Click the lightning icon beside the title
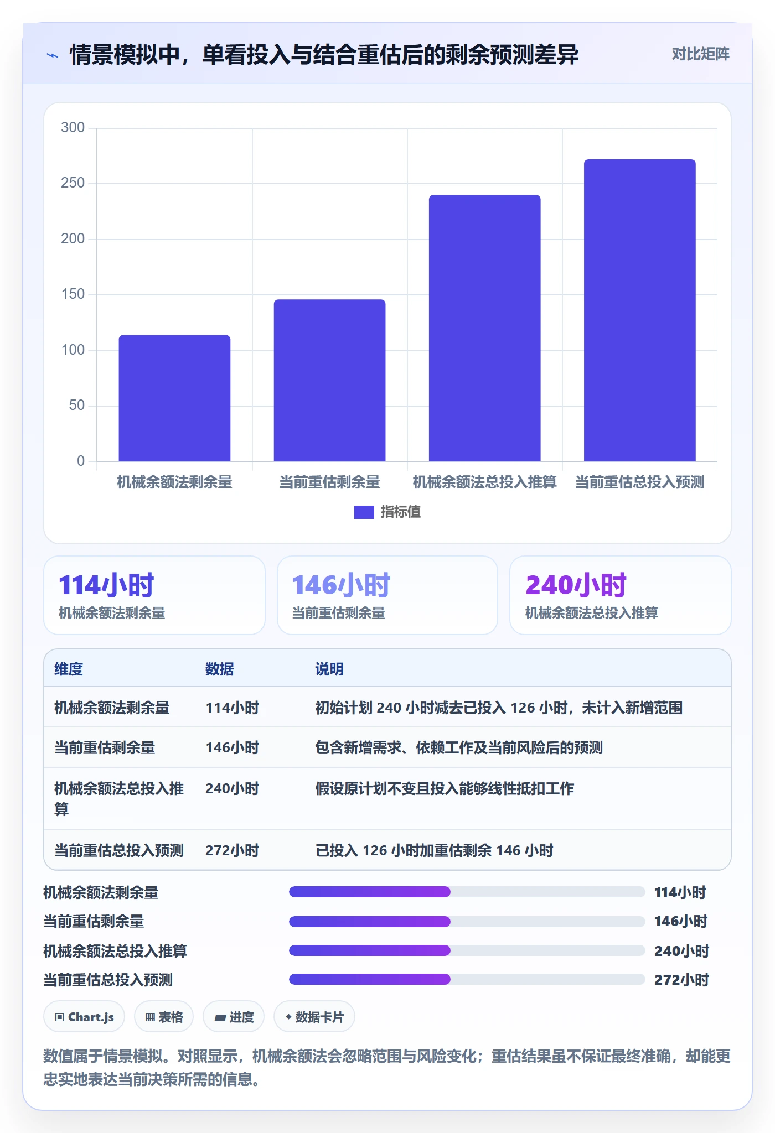 (53, 55)
